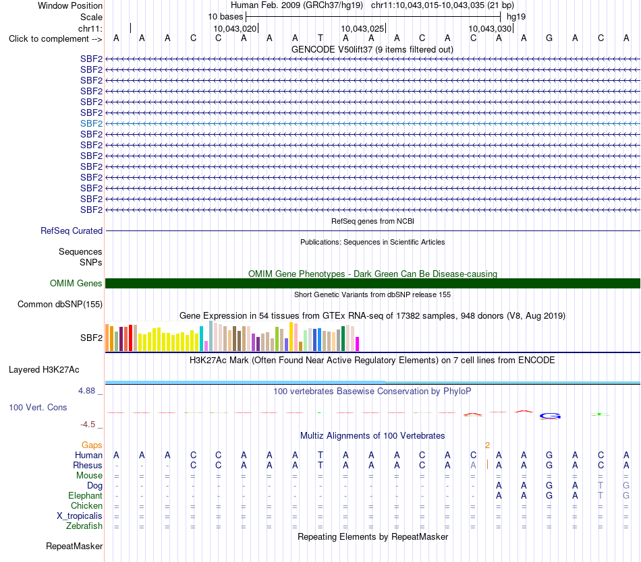Click the T base in the top sequence row
Image resolution: width=641 pixels, height=562 pixels.
(x=320, y=38)
